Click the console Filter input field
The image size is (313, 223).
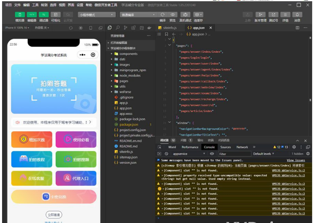tap(234, 154)
